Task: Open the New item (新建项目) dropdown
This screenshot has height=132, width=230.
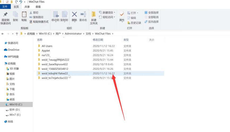Action: (107, 13)
